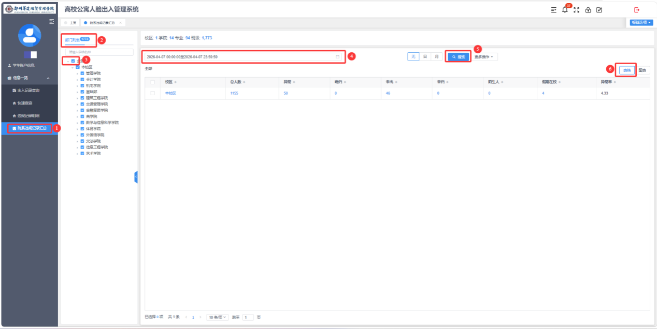Collapse the department panel with blue handle
Viewport: 657px width, 329px height.
tap(136, 177)
